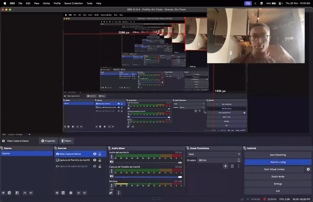313x202 pixels.
Task: Open the Tools menu
Action: point(90,3)
